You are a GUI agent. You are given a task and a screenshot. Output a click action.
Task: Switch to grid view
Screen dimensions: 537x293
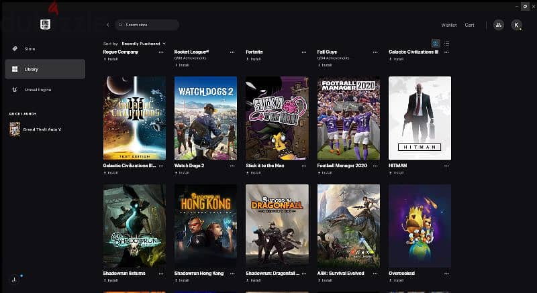(x=435, y=44)
